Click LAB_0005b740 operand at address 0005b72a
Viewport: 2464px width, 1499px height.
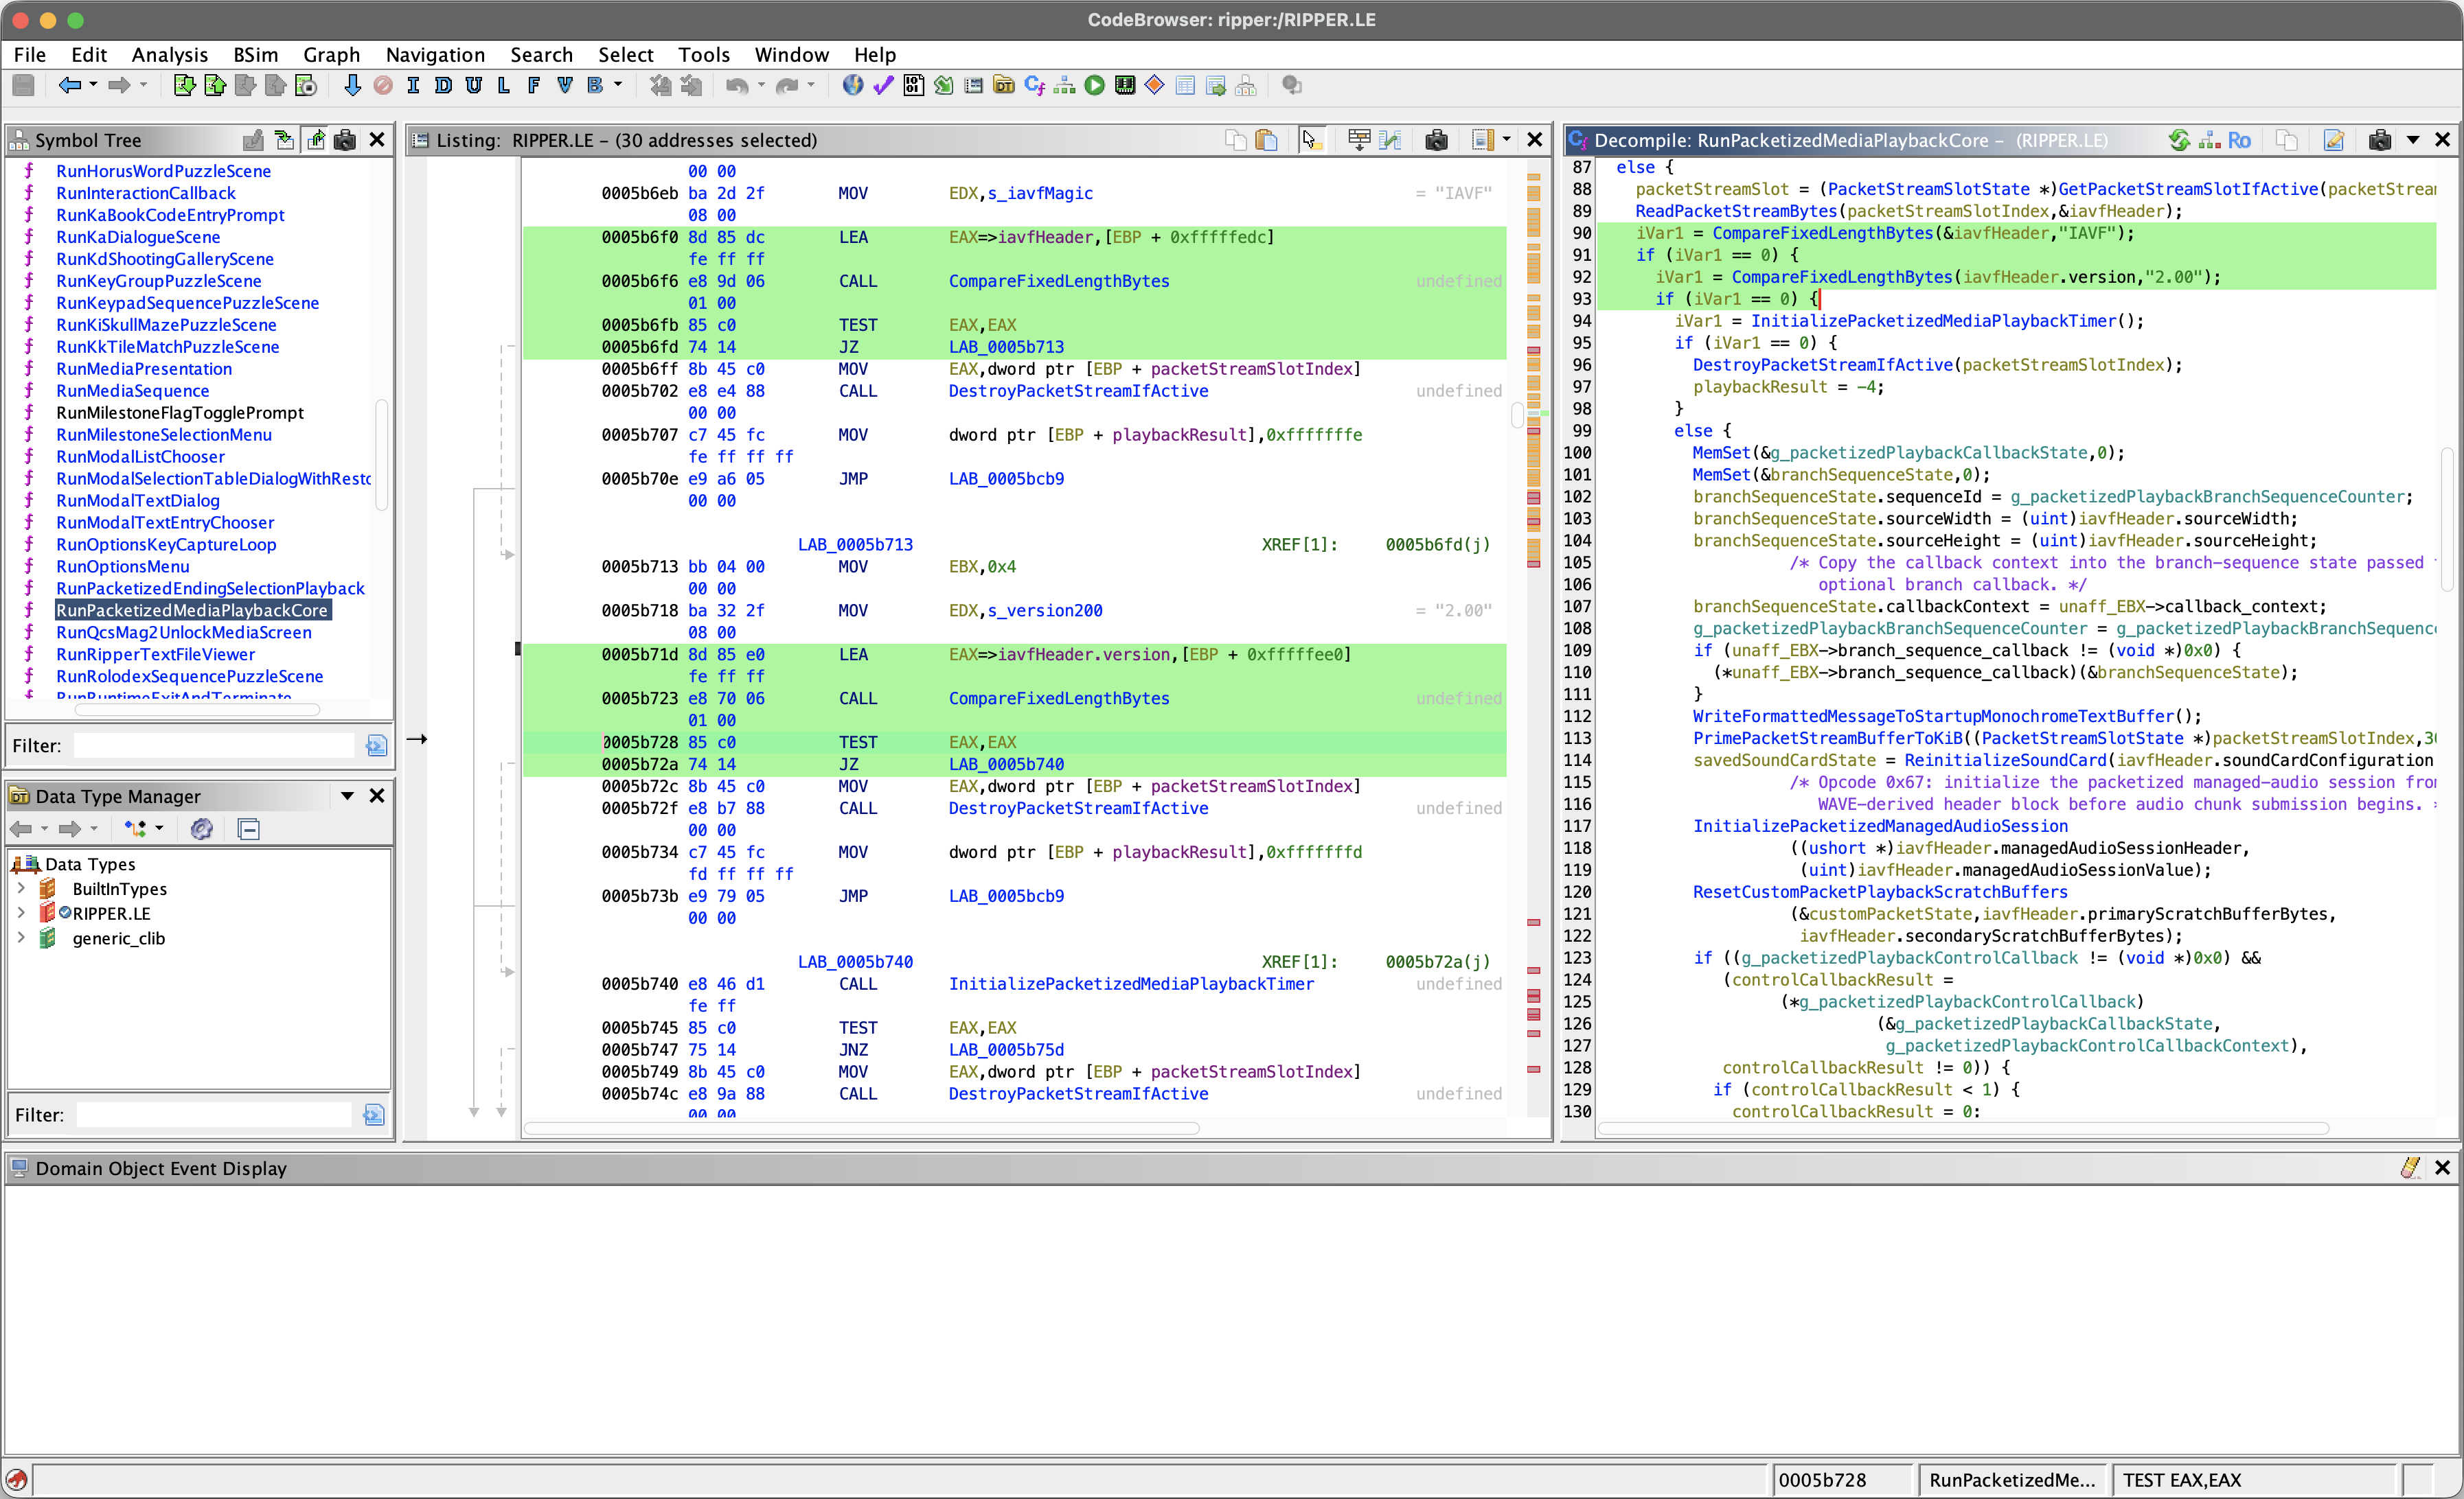point(1006,765)
